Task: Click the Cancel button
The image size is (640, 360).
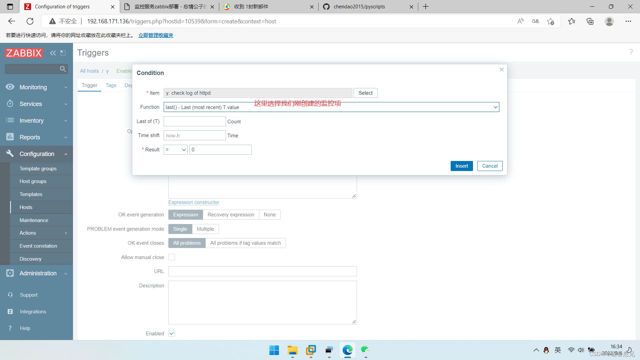Action: (489, 166)
